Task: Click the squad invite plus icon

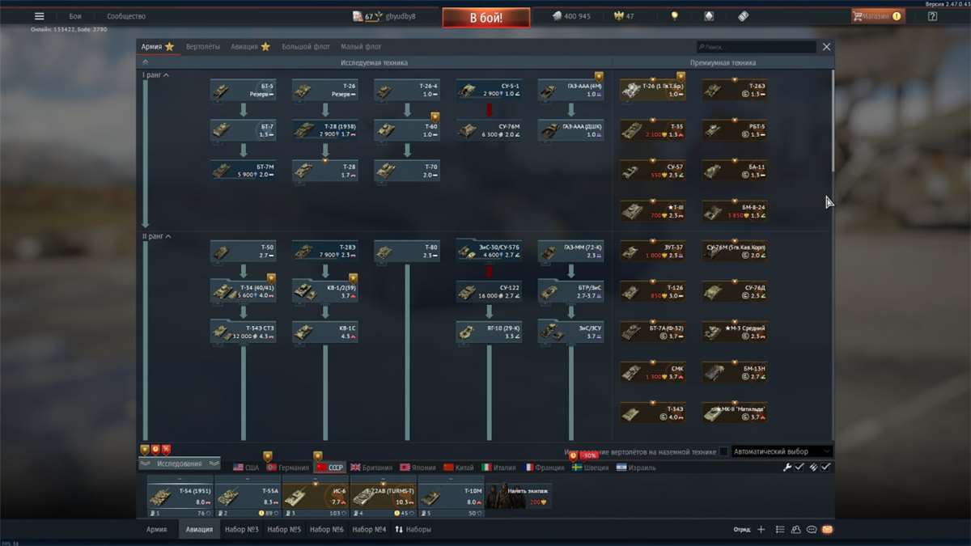Action: coord(761,530)
